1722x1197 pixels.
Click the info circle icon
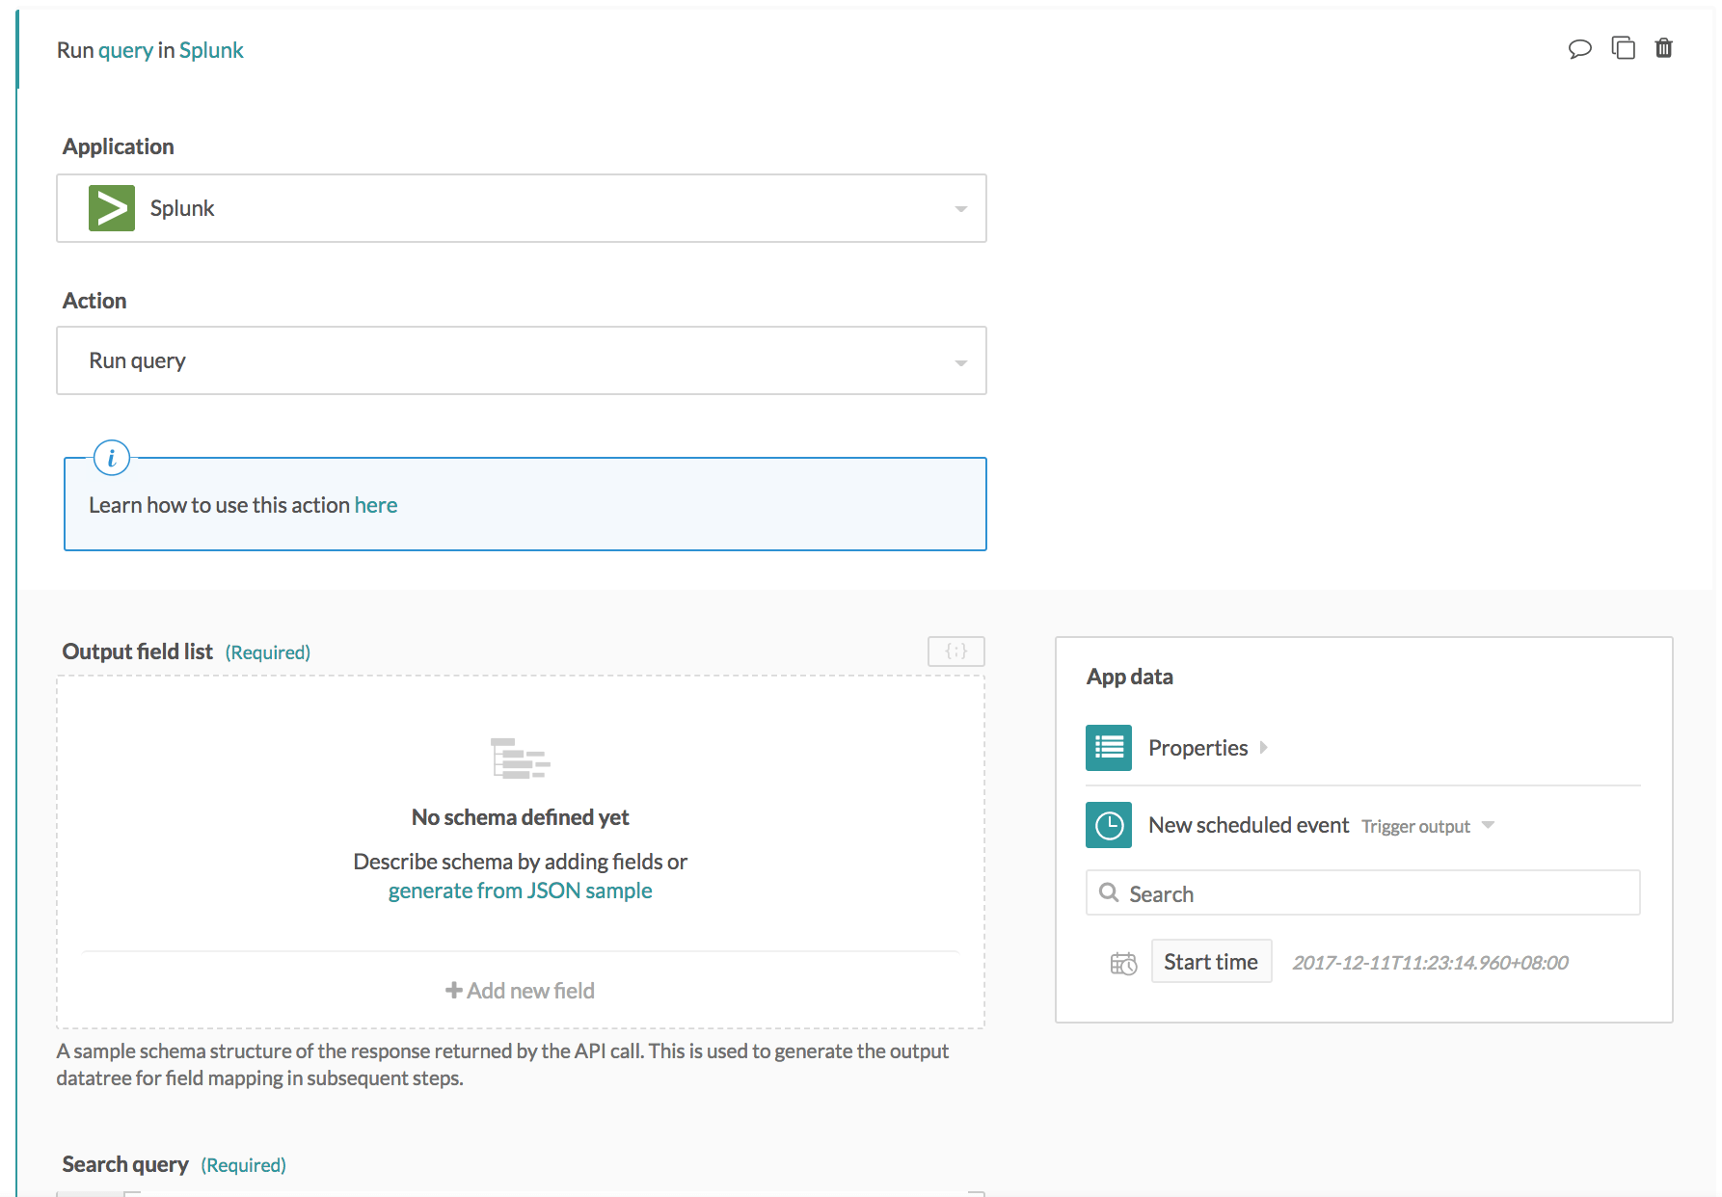pyautogui.click(x=112, y=458)
